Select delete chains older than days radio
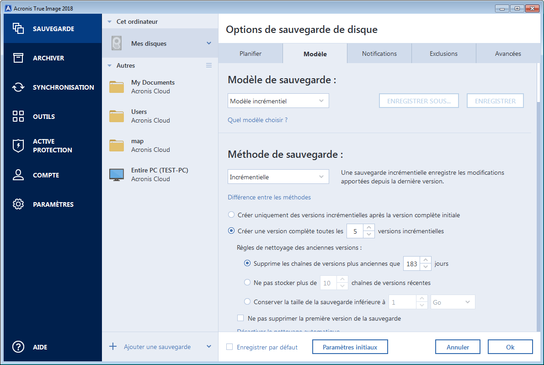Screen dimensions: 544x365 tap(247, 263)
